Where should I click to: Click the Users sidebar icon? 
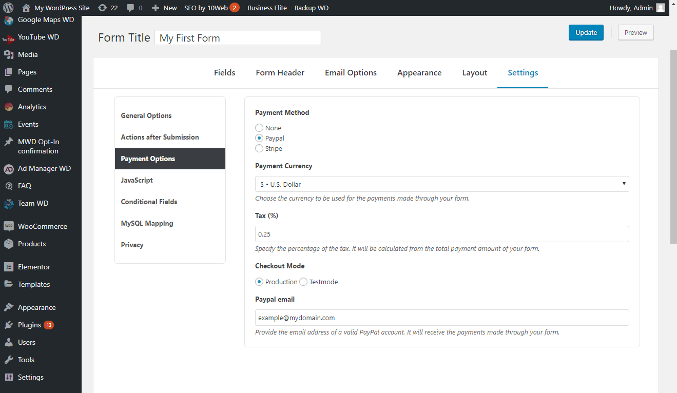(8, 342)
